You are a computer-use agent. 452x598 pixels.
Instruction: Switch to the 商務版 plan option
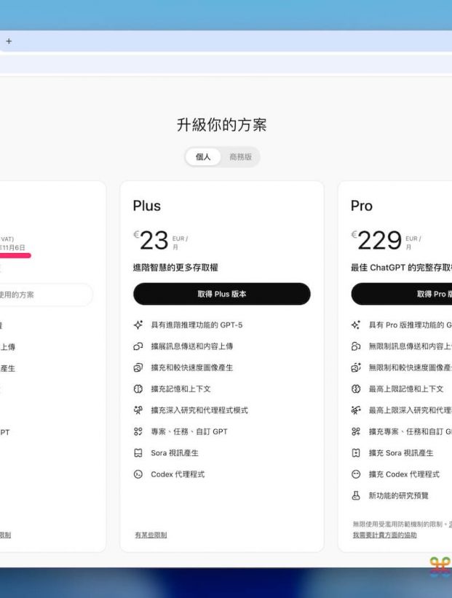(x=240, y=157)
